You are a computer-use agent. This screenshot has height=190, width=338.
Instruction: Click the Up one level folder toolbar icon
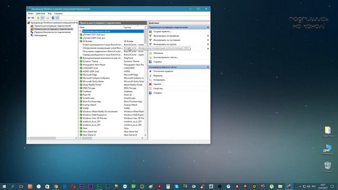click(x=38, y=18)
